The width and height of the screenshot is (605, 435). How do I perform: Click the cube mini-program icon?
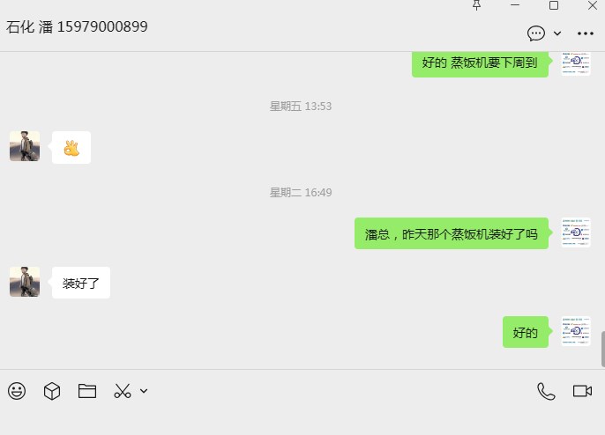[x=52, y=391]
